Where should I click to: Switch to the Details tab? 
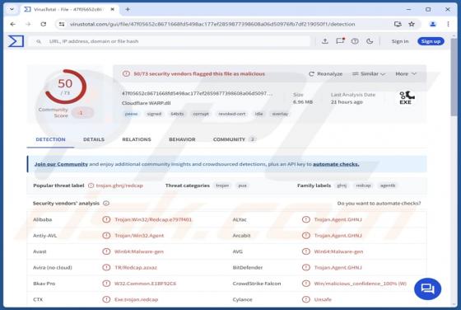[94, 139]
